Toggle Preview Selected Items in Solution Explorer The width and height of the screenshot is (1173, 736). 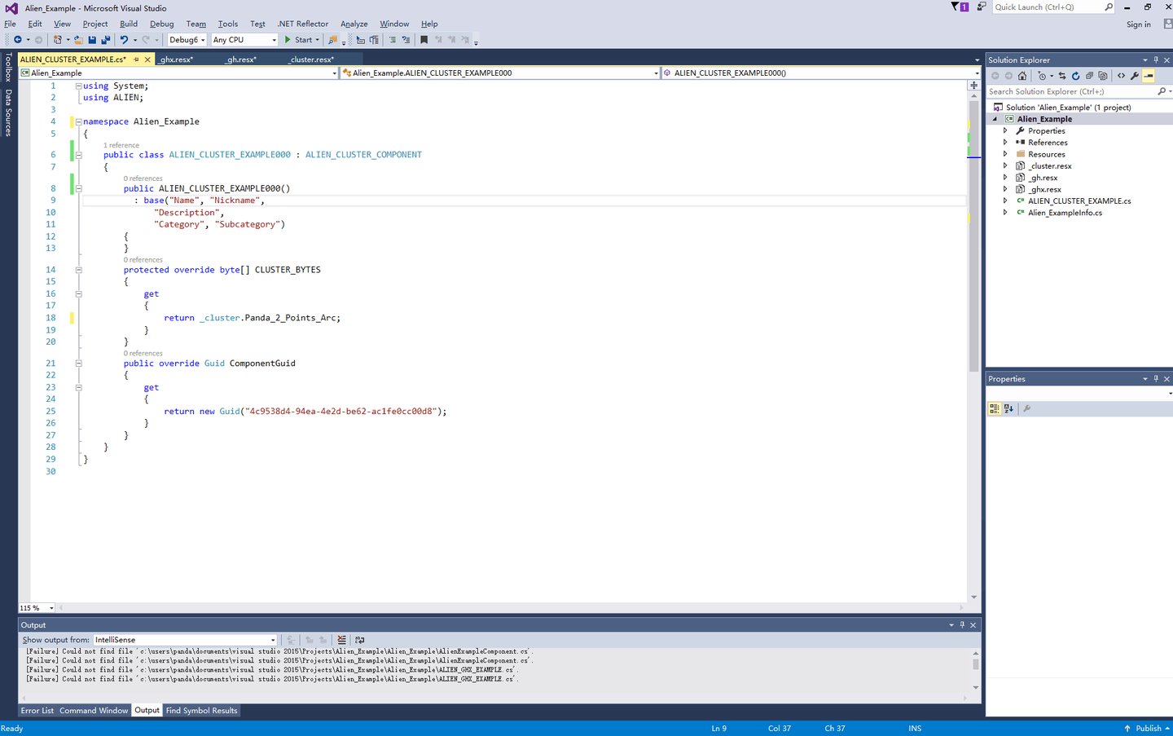(x=1149, y=76)
